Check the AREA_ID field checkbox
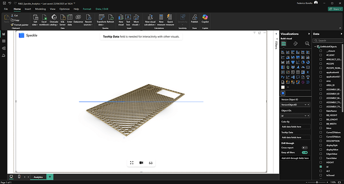 [321, 85]
